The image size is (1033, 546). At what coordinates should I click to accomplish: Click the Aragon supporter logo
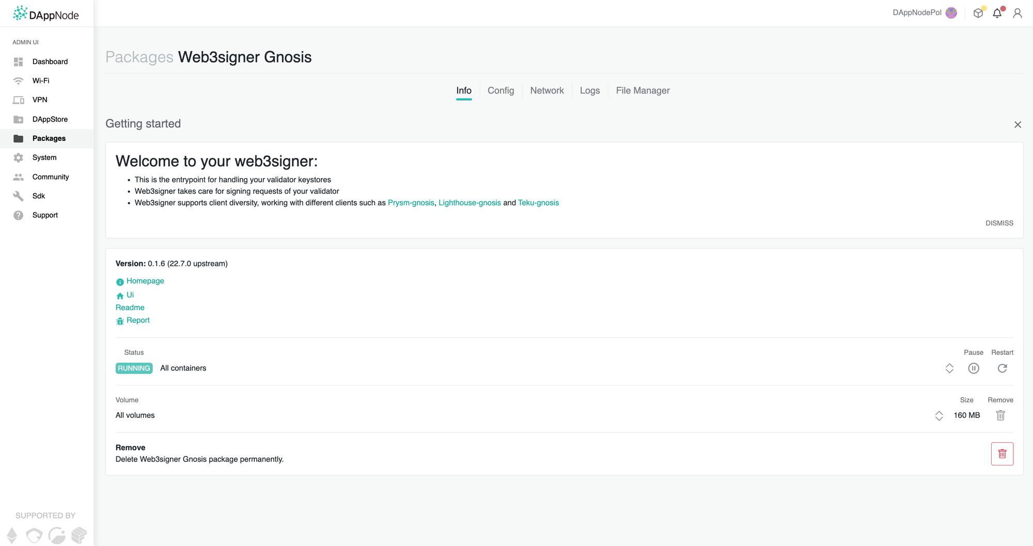tap(34, 536)
